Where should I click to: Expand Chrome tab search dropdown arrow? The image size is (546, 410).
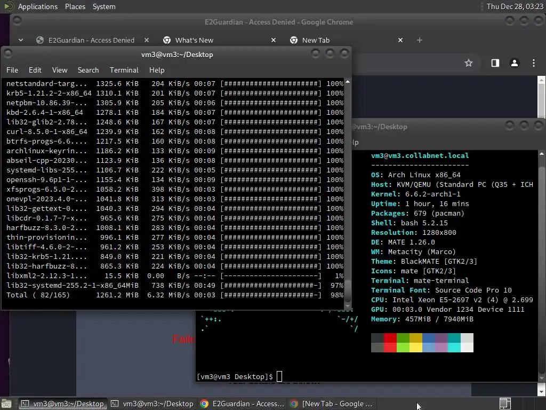[x=21, y=40]
